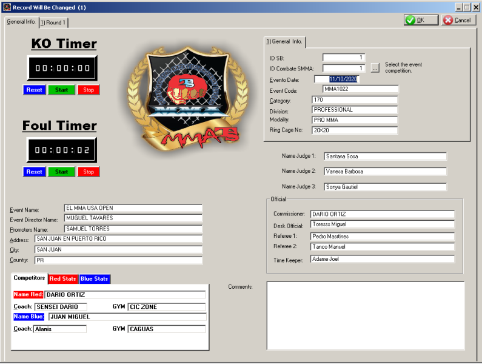
Task: Click Address field SAN JUAN EN PUERTO RICO
Action: tap(118, 239)
